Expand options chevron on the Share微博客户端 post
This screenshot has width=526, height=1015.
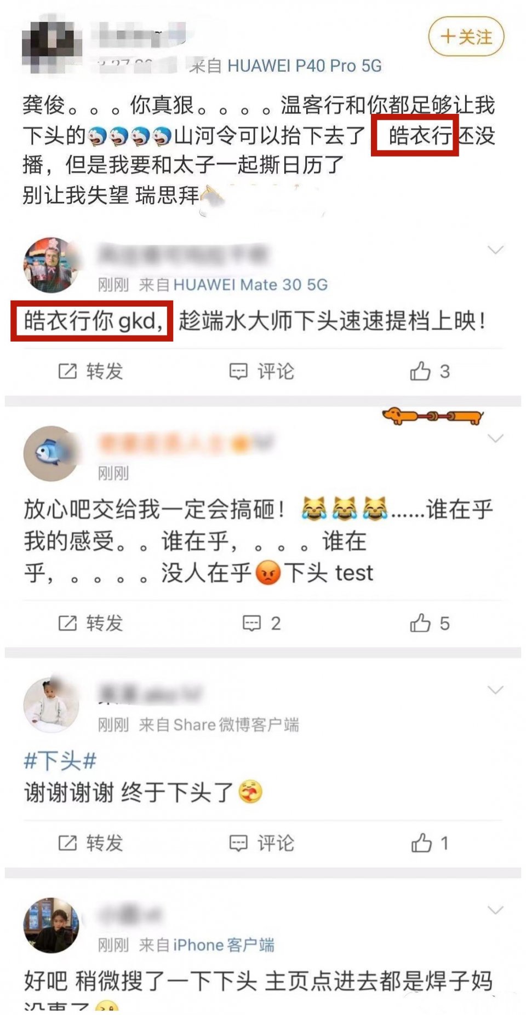coord(495,690)
